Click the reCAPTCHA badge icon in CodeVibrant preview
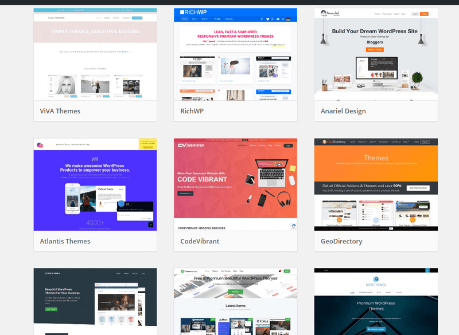The image size is (459, 335). [x=293, y=226]
